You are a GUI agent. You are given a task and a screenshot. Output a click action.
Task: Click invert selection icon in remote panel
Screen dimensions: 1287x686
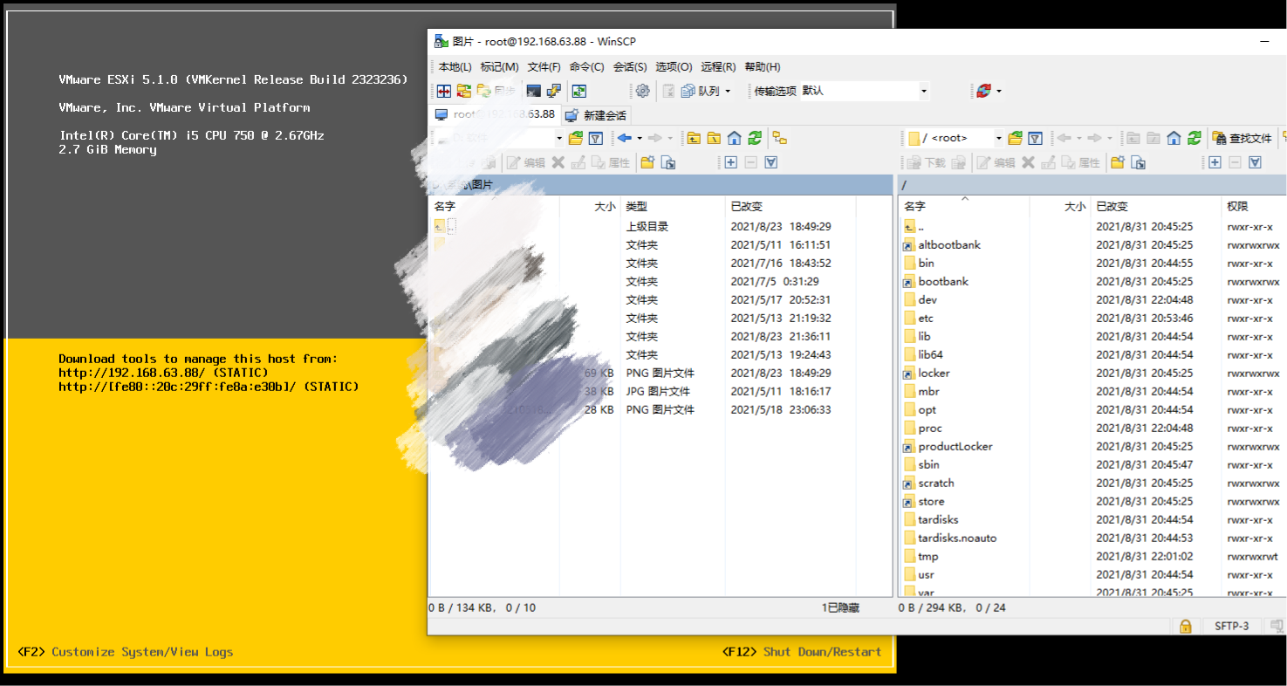tap(1255, 162)
